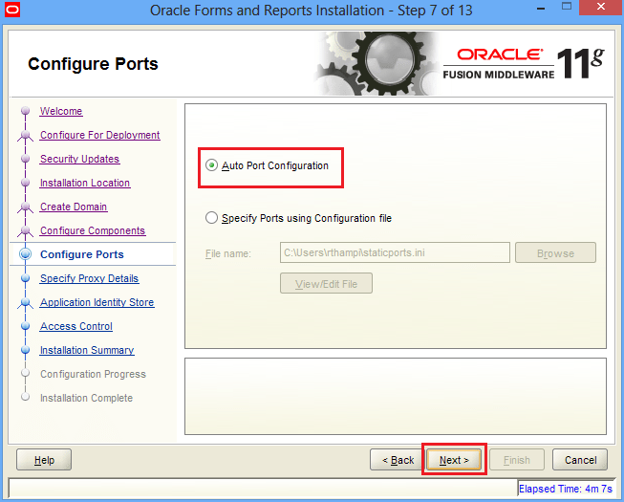Open Application Identity Store step
This screenshot has width=624, height=502.
(97, 302)
